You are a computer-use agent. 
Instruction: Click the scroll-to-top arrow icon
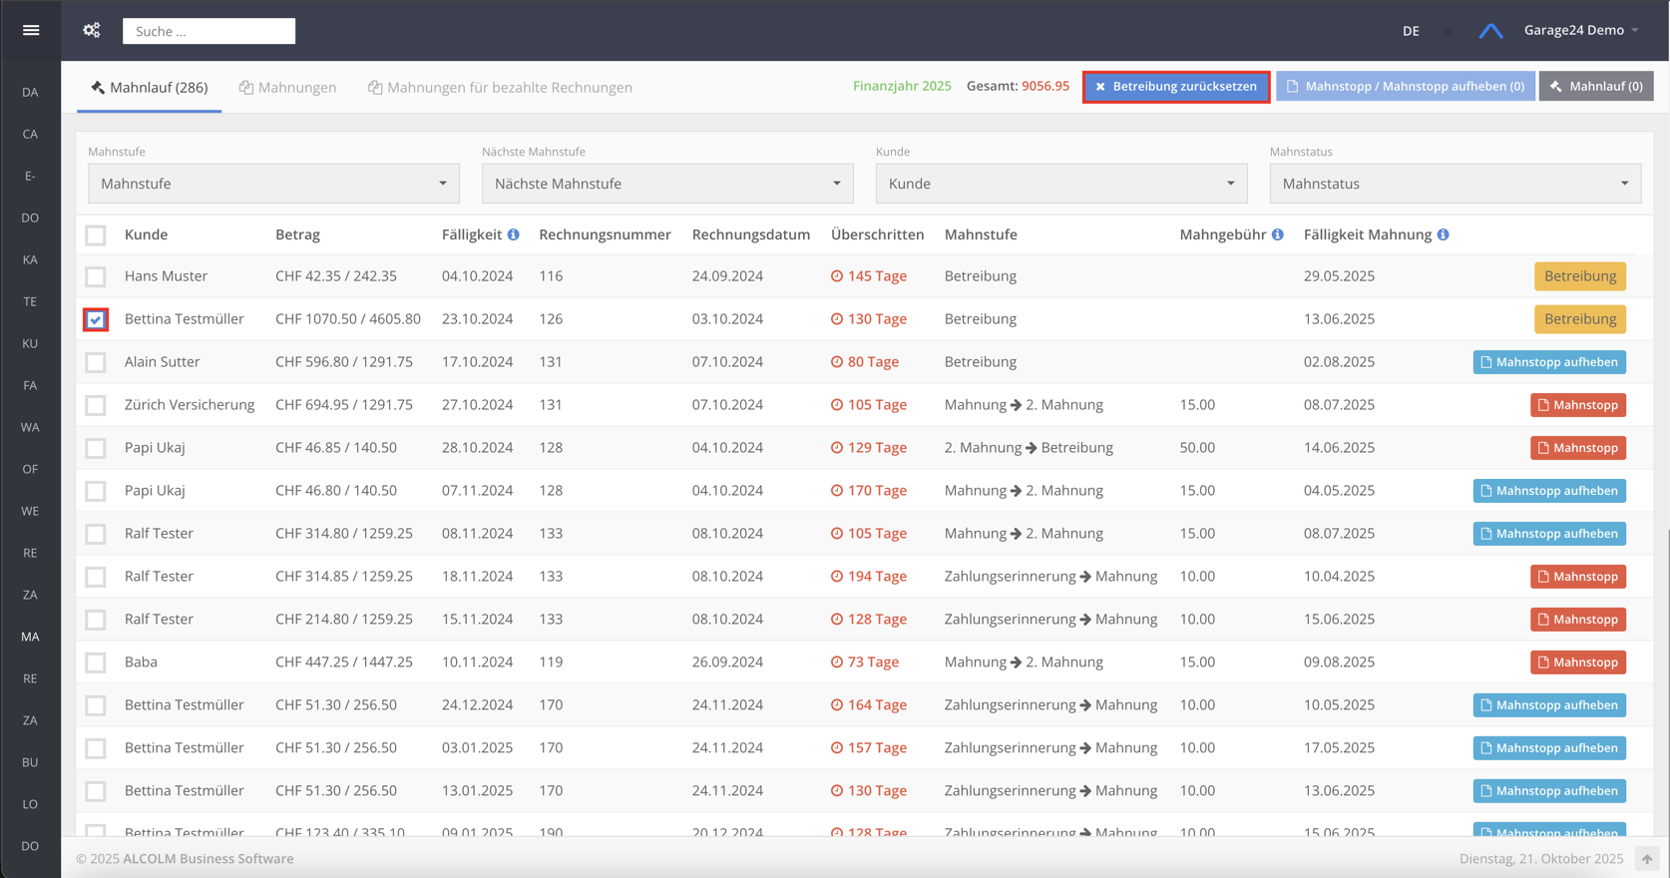point(1647,858)
